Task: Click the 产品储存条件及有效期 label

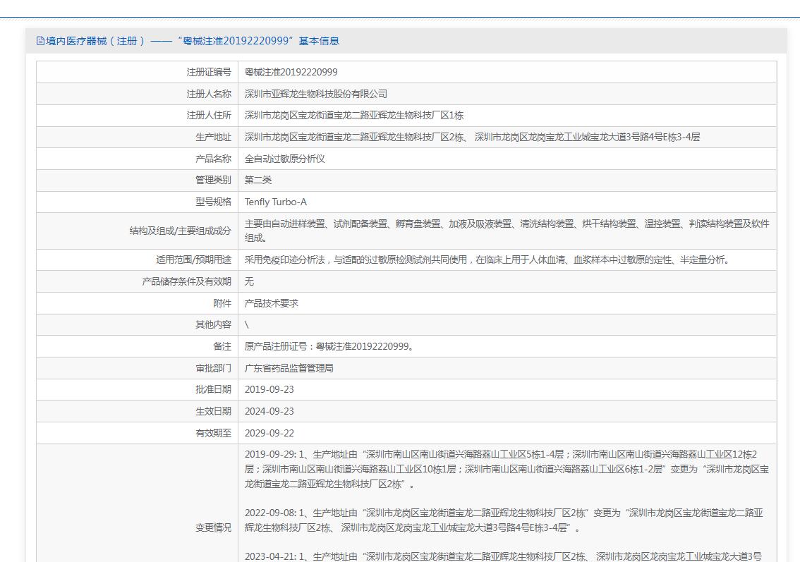Action: click(x=187, y=281)
